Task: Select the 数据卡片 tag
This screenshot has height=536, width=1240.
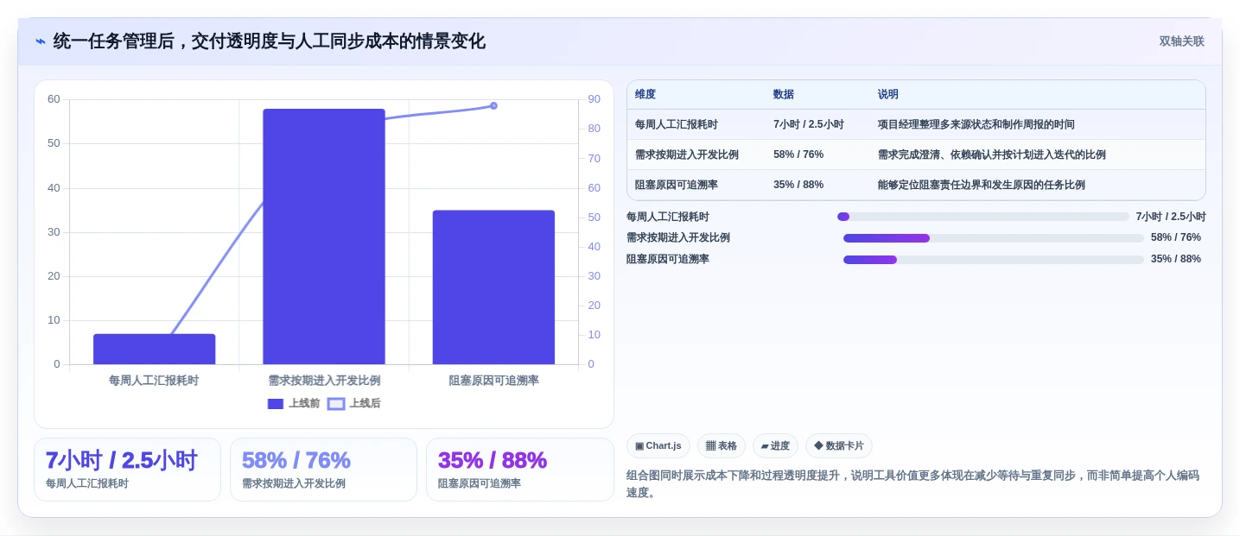Action: (x=839, y=445)
